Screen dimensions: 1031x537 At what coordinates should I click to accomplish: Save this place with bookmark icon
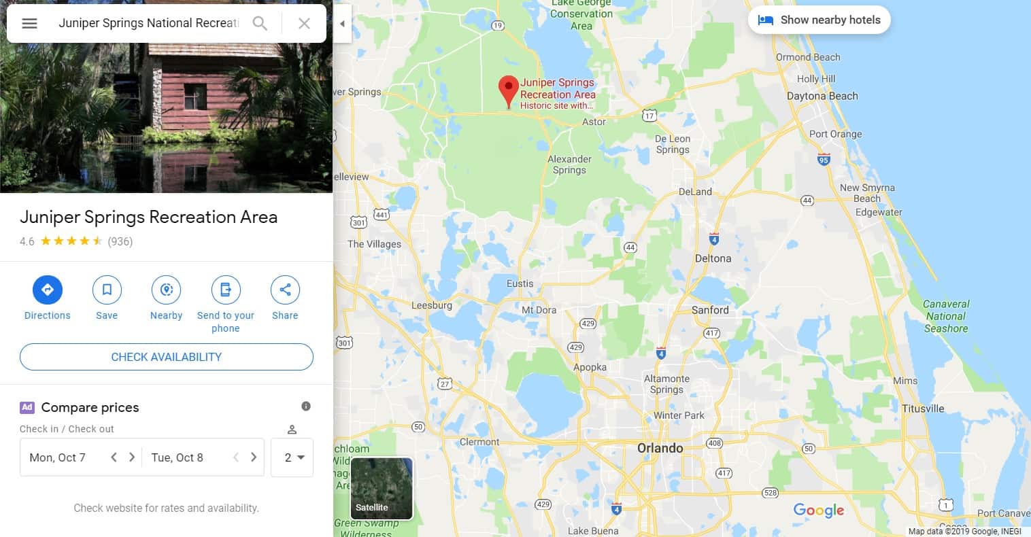(107, 290)
